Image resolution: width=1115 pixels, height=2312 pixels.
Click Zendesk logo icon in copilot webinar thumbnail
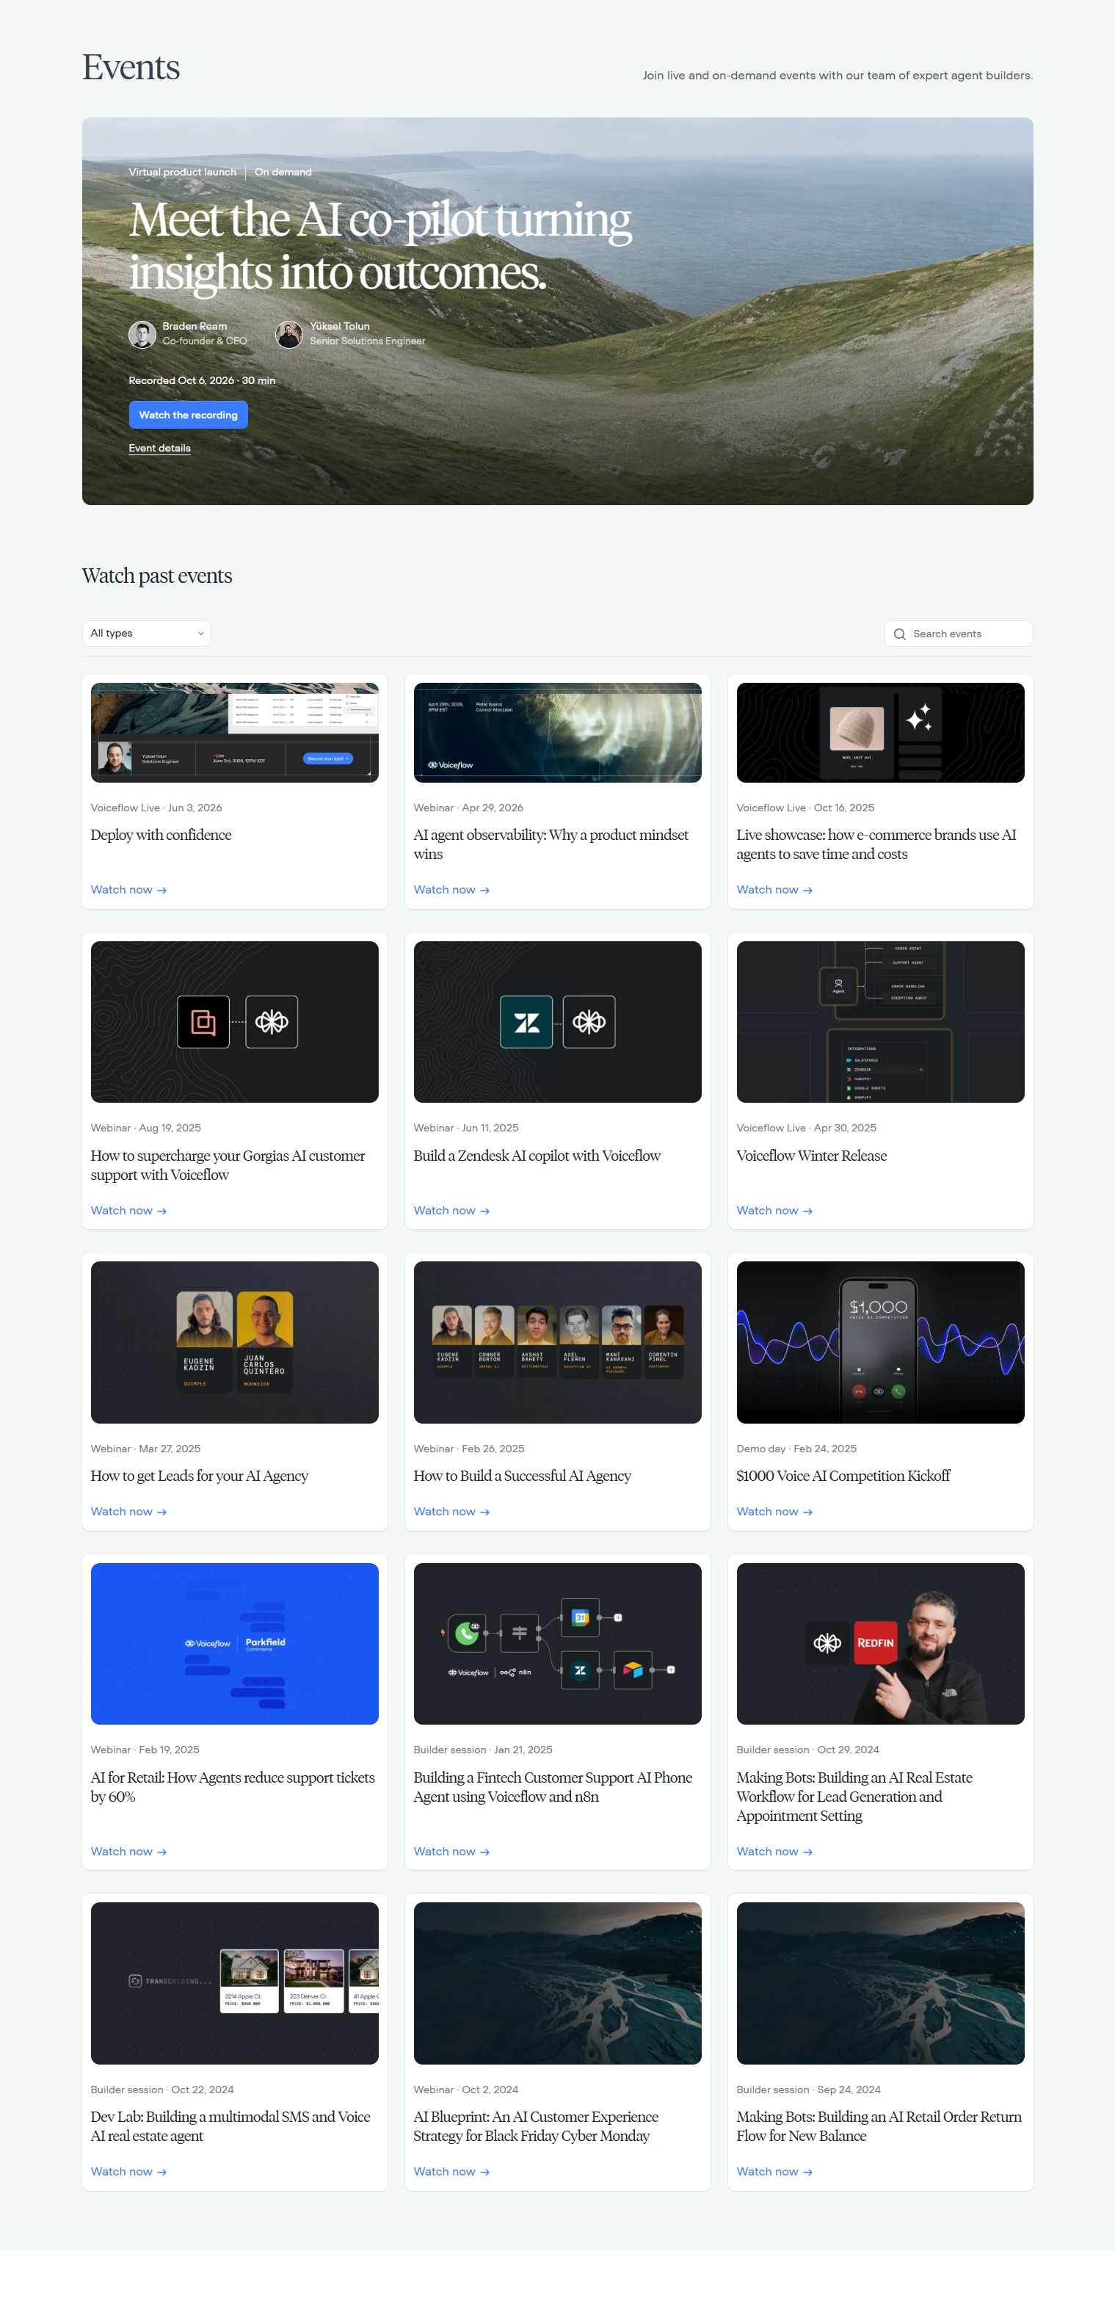click(526, 1021)
